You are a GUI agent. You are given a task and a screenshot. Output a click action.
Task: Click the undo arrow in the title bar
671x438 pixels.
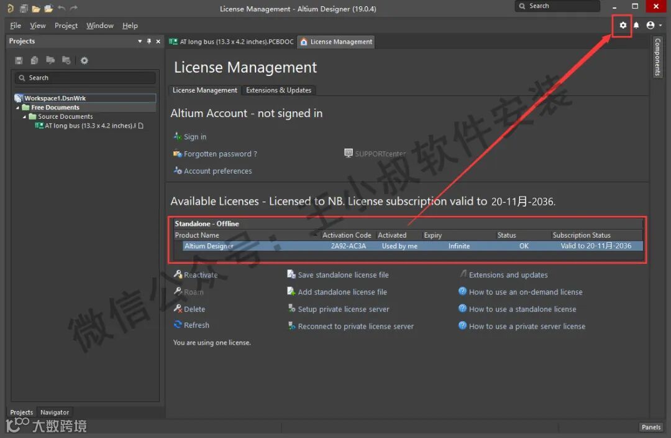click(61, 8)
